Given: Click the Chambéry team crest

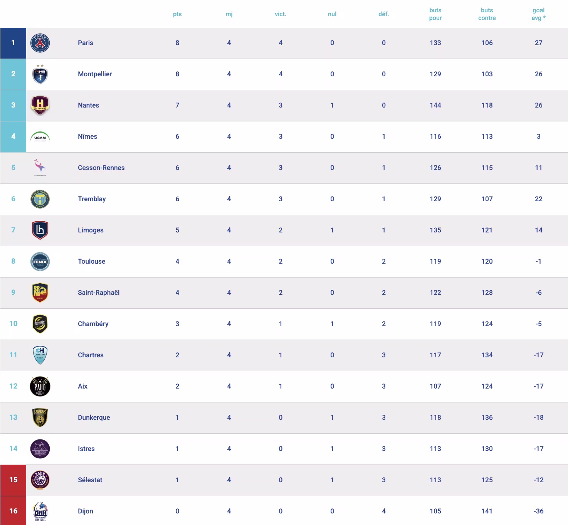Looking at the screenshot, I should (x=40, y=324).
